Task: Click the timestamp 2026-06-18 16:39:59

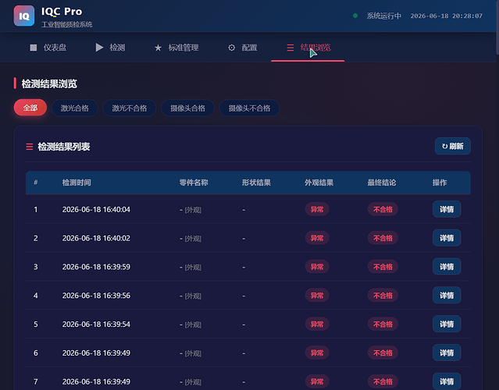Action: (96, 267)
